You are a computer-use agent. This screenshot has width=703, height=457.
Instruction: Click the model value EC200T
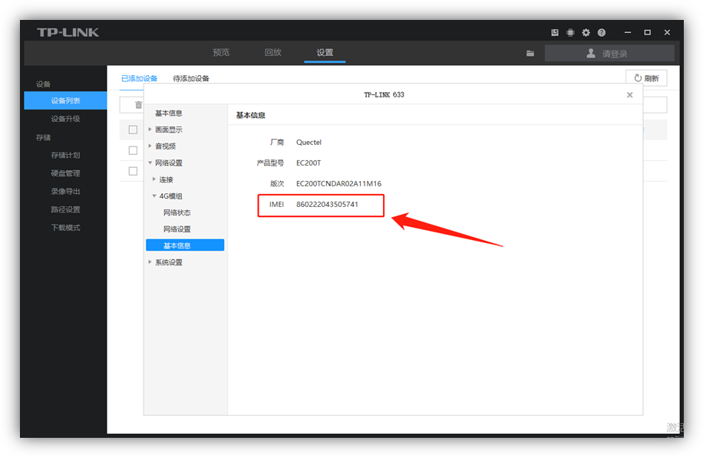pos(309,163)
